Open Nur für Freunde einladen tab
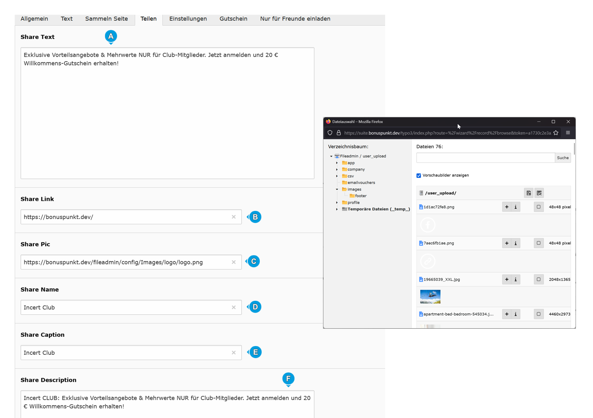The height and width of the screenshot is (418, 593). pos(295,19)
